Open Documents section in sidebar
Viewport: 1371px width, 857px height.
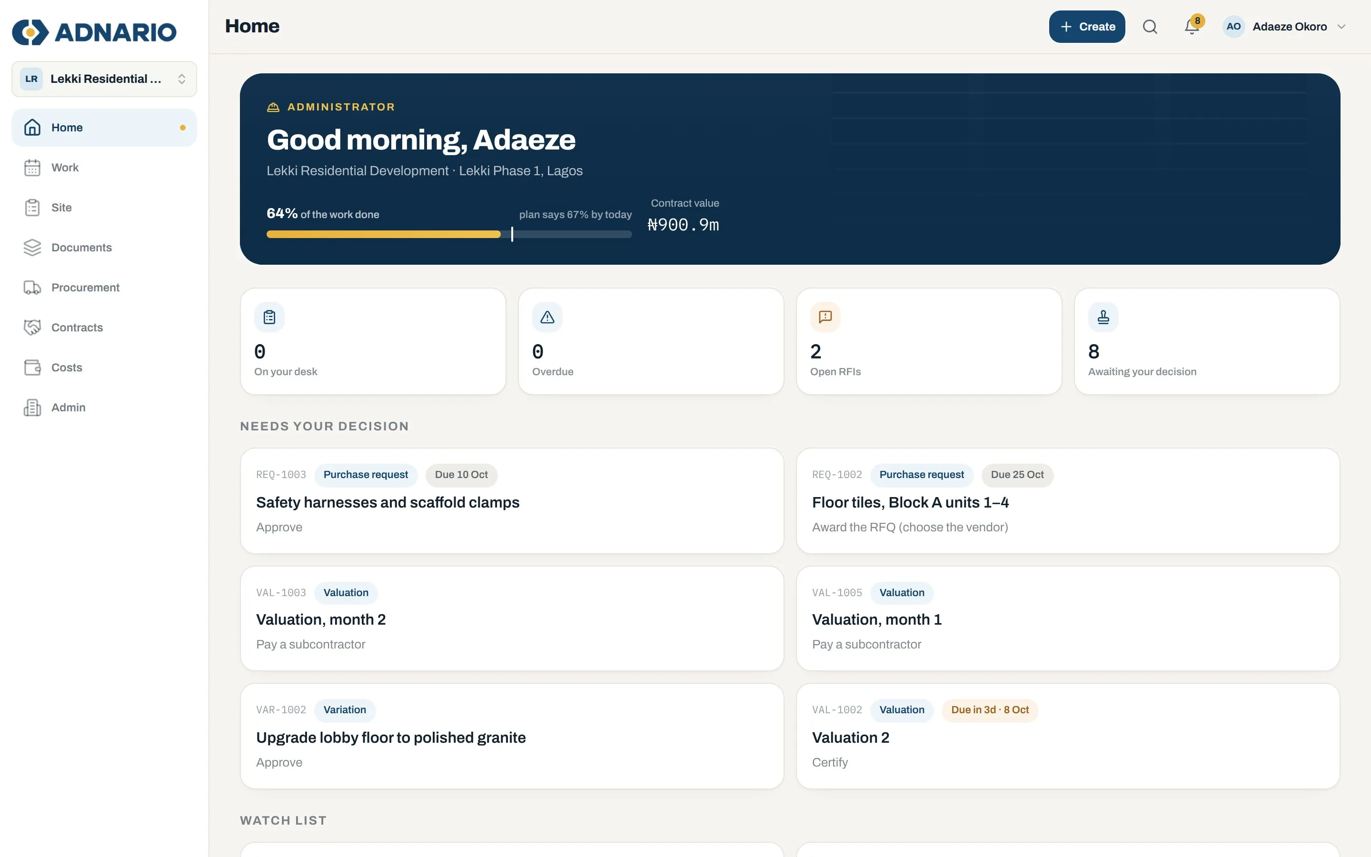click(104, 248)
